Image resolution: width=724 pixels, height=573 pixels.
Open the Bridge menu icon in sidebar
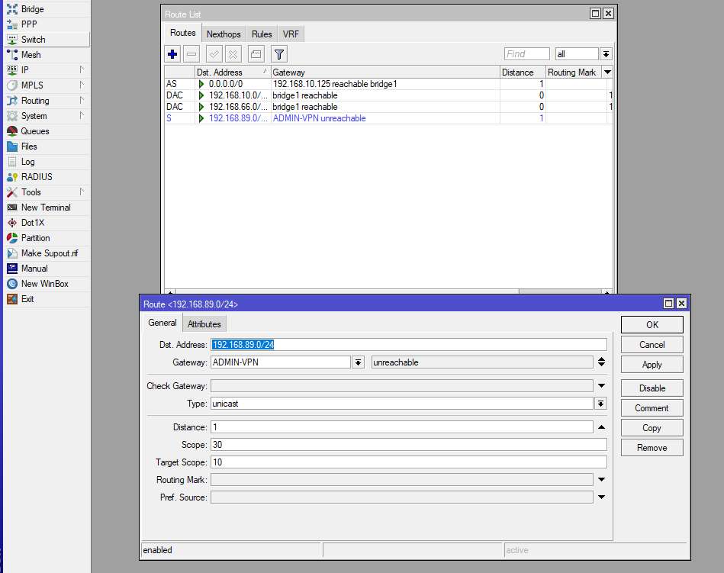12,8
